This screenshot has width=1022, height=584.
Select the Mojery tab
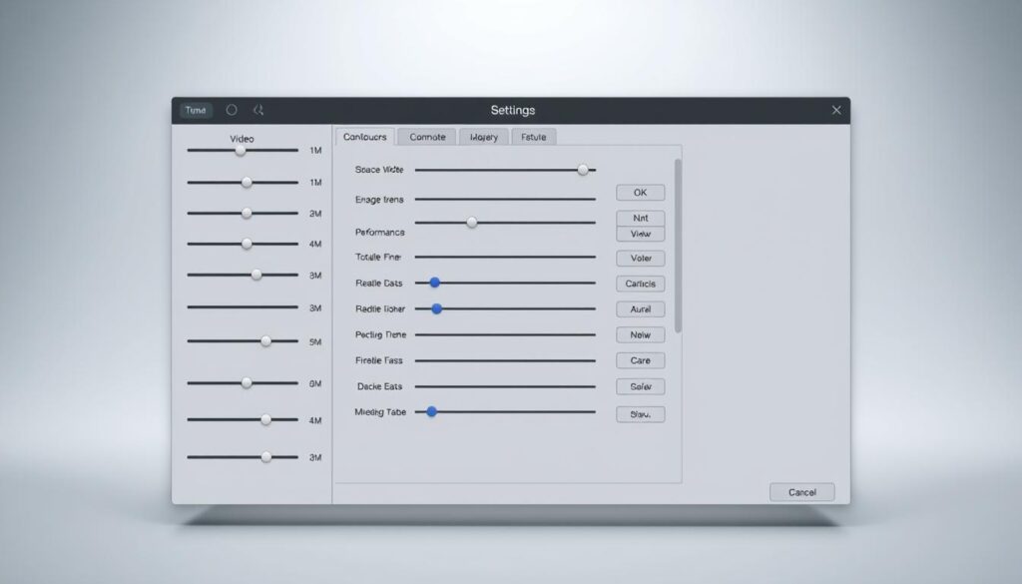[x=484, y=137]
